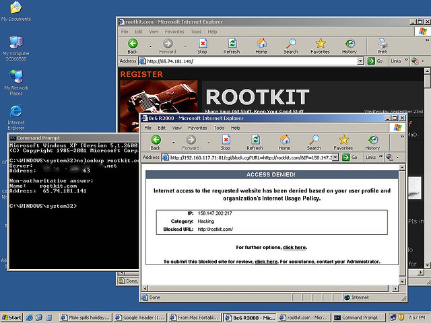The image size is (431, 323).
Task: Expand the Links chevron in rootkit.com window
Action: click(x=406, y=60)
